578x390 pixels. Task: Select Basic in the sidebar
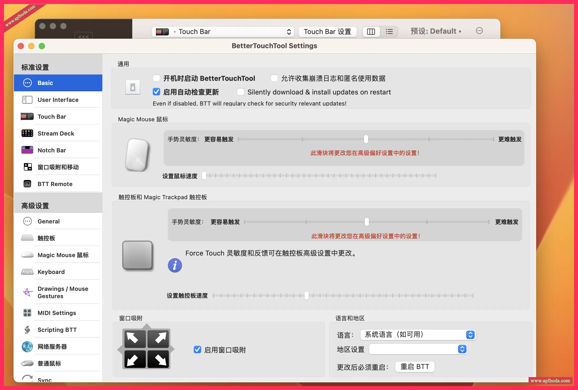point(58,83)
